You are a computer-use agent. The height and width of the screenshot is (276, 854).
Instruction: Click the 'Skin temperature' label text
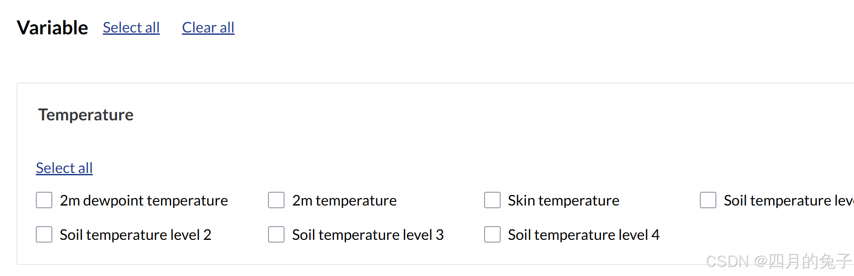tap(564, 200)
